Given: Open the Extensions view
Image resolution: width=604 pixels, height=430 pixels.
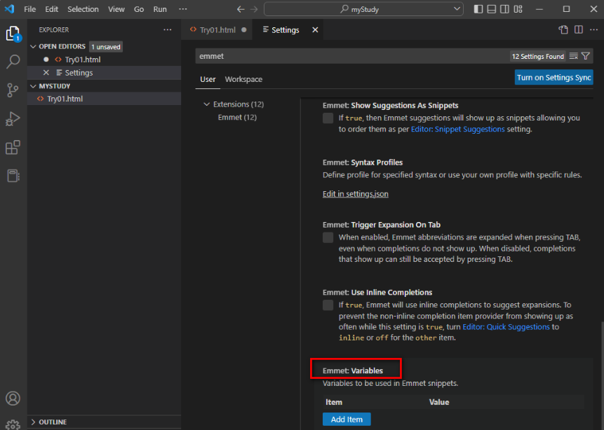Looking at the screenshot, I should [13, 147].
